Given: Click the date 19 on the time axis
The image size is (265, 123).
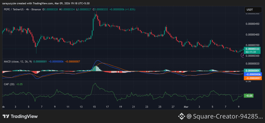Looking at the screenshot, I should point(121,107).
